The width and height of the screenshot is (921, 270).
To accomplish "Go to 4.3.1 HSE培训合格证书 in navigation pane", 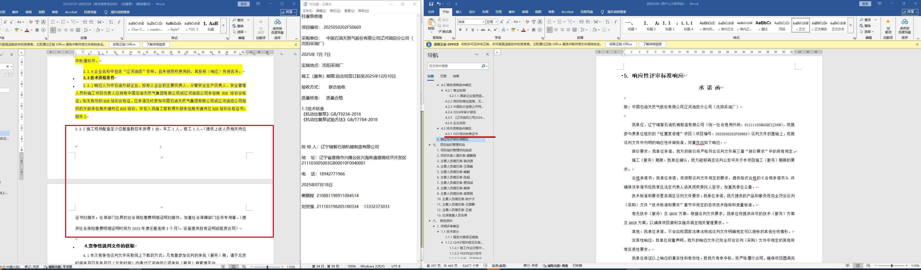I will (x=461, y=134).
